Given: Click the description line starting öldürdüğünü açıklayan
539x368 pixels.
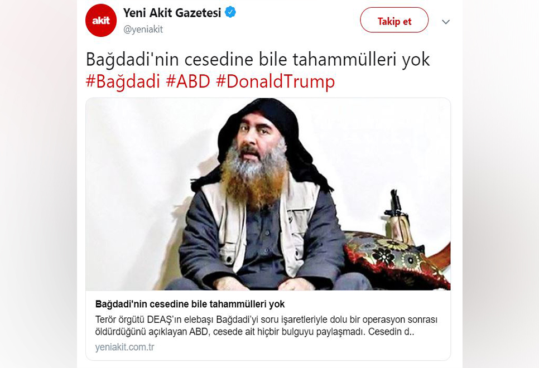Looking at the screenshot, I should 255,332.
